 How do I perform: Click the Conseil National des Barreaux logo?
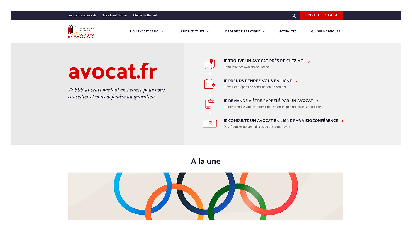tap(81, 31)
